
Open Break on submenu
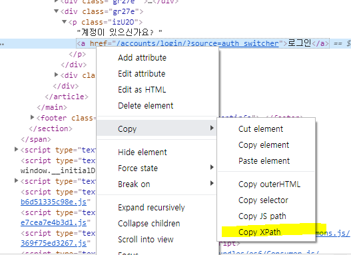tap(157, 184)
